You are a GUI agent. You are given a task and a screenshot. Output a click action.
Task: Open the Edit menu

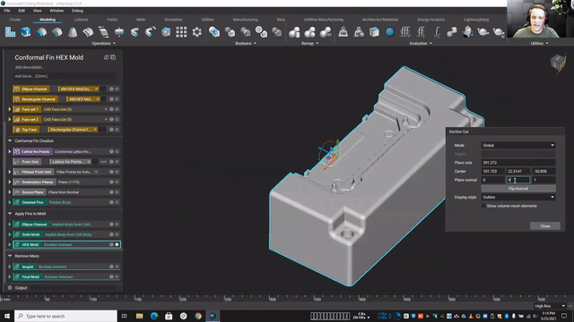22,11
